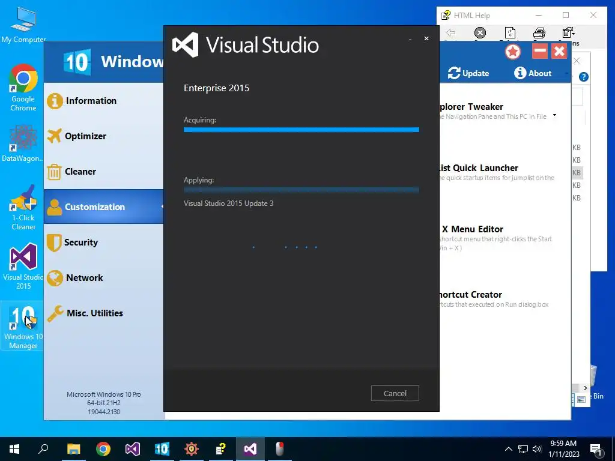Click the Print icon in HTML Help toolbar
The width and height of the screenshot is (615, 461).
coord(539,33)
